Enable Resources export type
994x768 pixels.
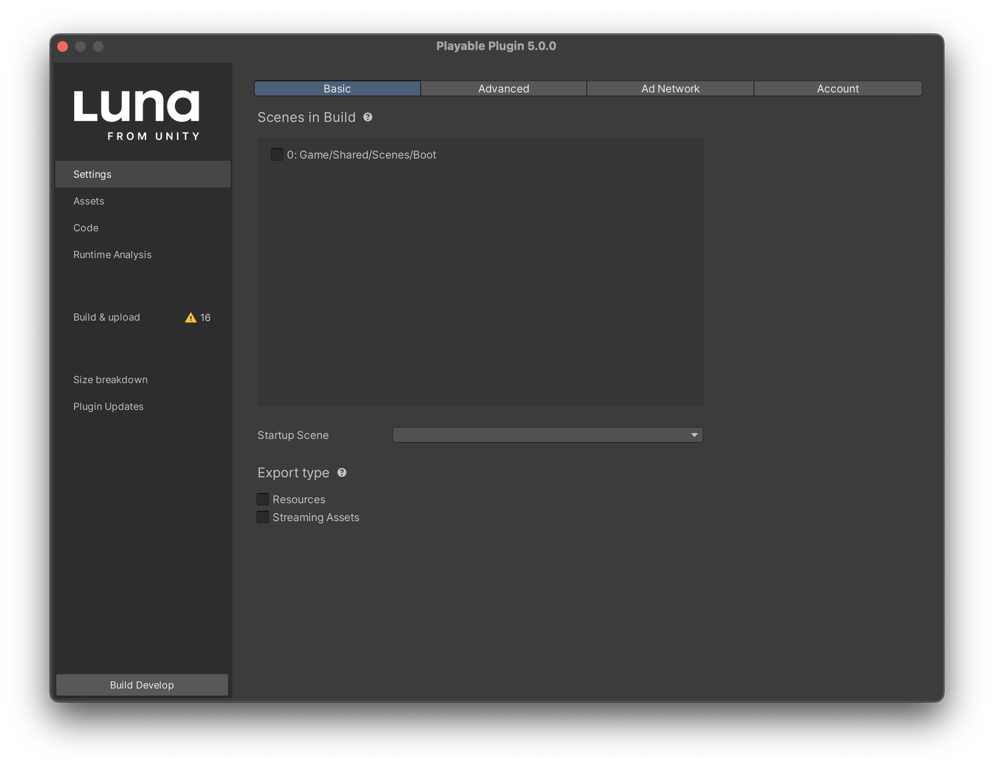(262, 499)
